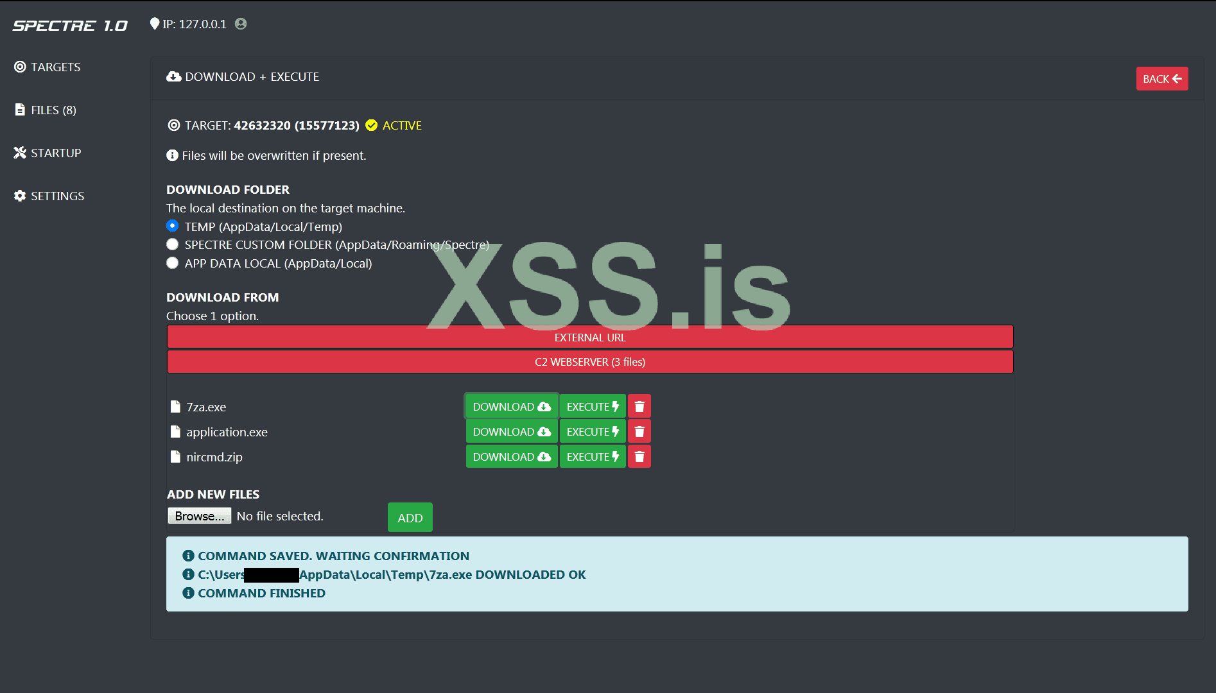This screenshot has height=693, width=1216.
Task: Click the cloud icon next to Download + Execute
Action: coord(173,76)
